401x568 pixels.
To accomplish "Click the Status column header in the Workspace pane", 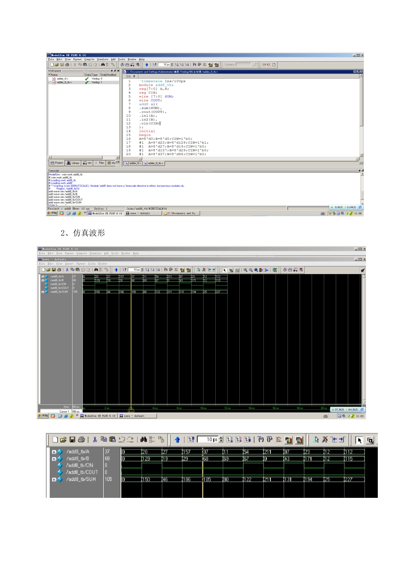I will pos(87,74).
